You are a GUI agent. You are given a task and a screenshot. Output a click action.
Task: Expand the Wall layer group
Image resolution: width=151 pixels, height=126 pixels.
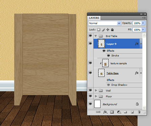point(96,90)
